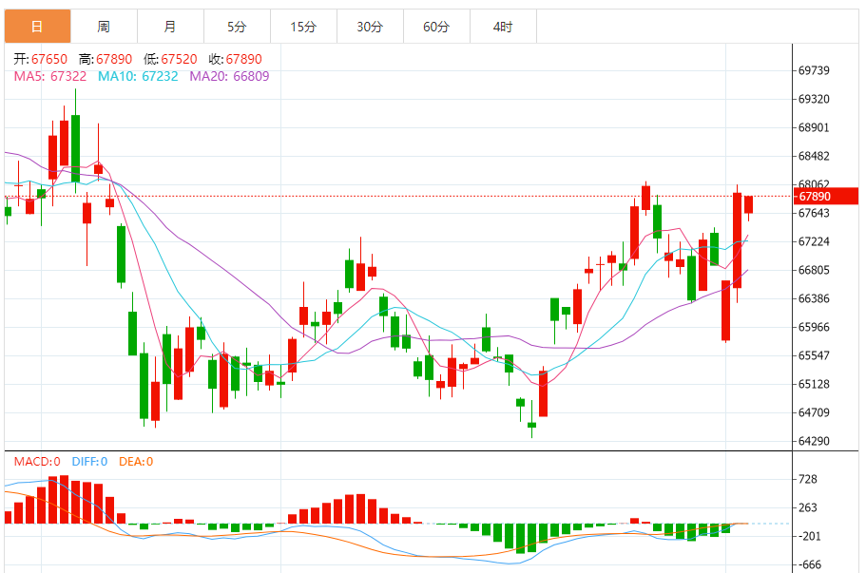Viewport: 866px width, 573px height.
Task: Click the -201 MACD axis label
Action: [x=810, y=536]
